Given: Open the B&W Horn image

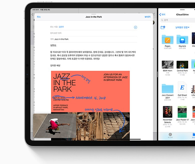Looking at the screenshot, I should coord(167,65).
